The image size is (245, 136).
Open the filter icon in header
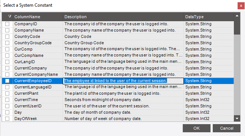[x=10, y=16]
